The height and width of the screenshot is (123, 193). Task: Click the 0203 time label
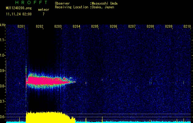[x=58, y=27]
